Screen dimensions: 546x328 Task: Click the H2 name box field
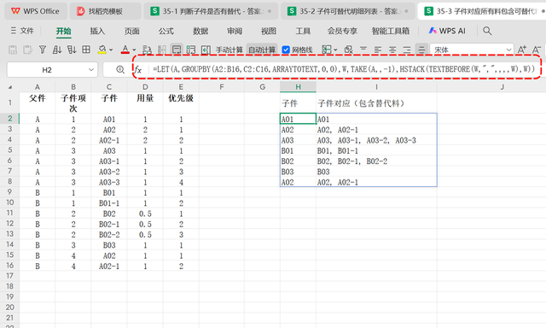tap(52, 70)
